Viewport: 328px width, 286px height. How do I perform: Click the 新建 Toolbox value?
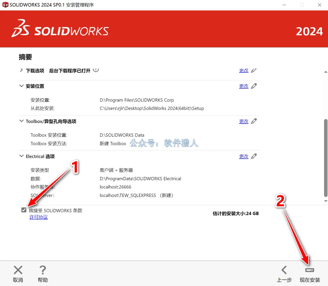113,144
